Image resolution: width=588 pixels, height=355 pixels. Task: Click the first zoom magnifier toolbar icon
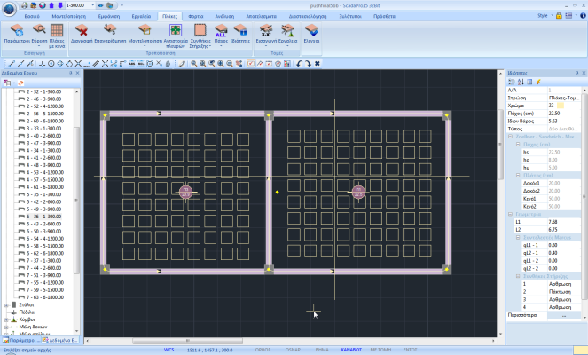tap(193, 64)
